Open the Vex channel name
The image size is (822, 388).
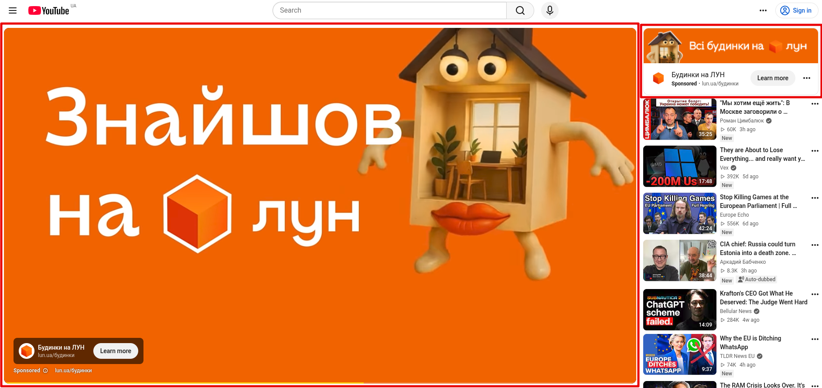click(724, 168)
